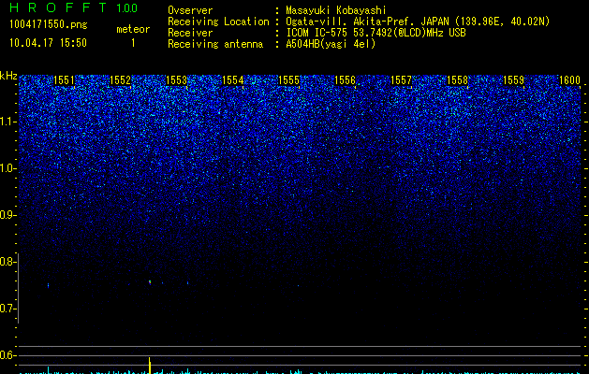Viewport: 589px width, 374px height.
Task: Click the 1.1 kHz axis label
Action: [7, 122]
